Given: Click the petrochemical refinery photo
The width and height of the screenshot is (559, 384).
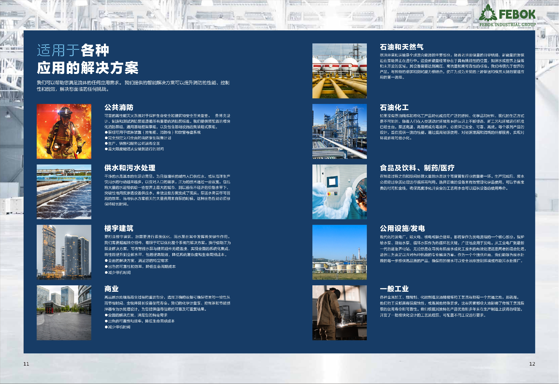Looking at the screenshot, I should [x=339, y=131].
